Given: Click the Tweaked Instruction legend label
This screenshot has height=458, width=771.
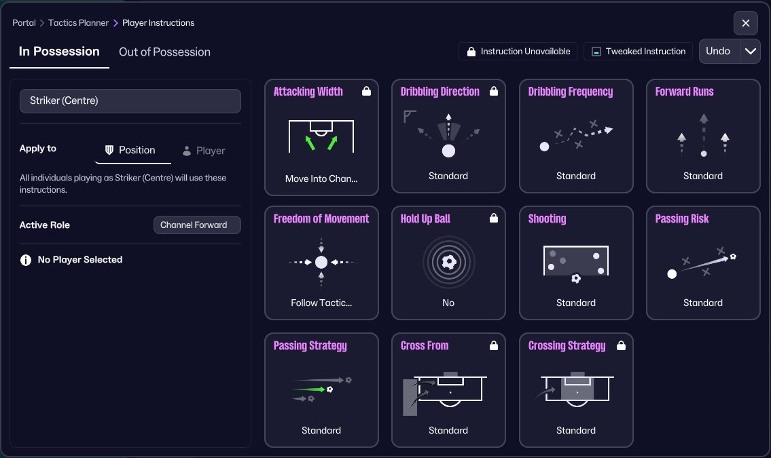Looking at the screenshot, I should [x=645, y=52].
